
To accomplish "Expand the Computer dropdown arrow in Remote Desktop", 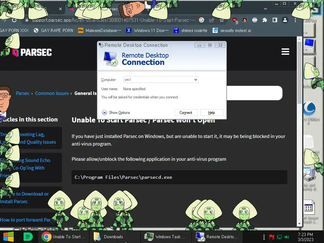I will (196, 79).
